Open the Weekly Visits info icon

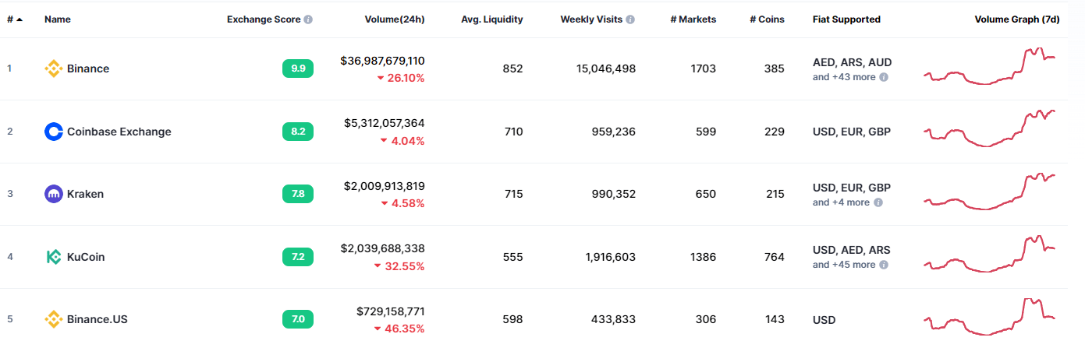tap(630, 19)
